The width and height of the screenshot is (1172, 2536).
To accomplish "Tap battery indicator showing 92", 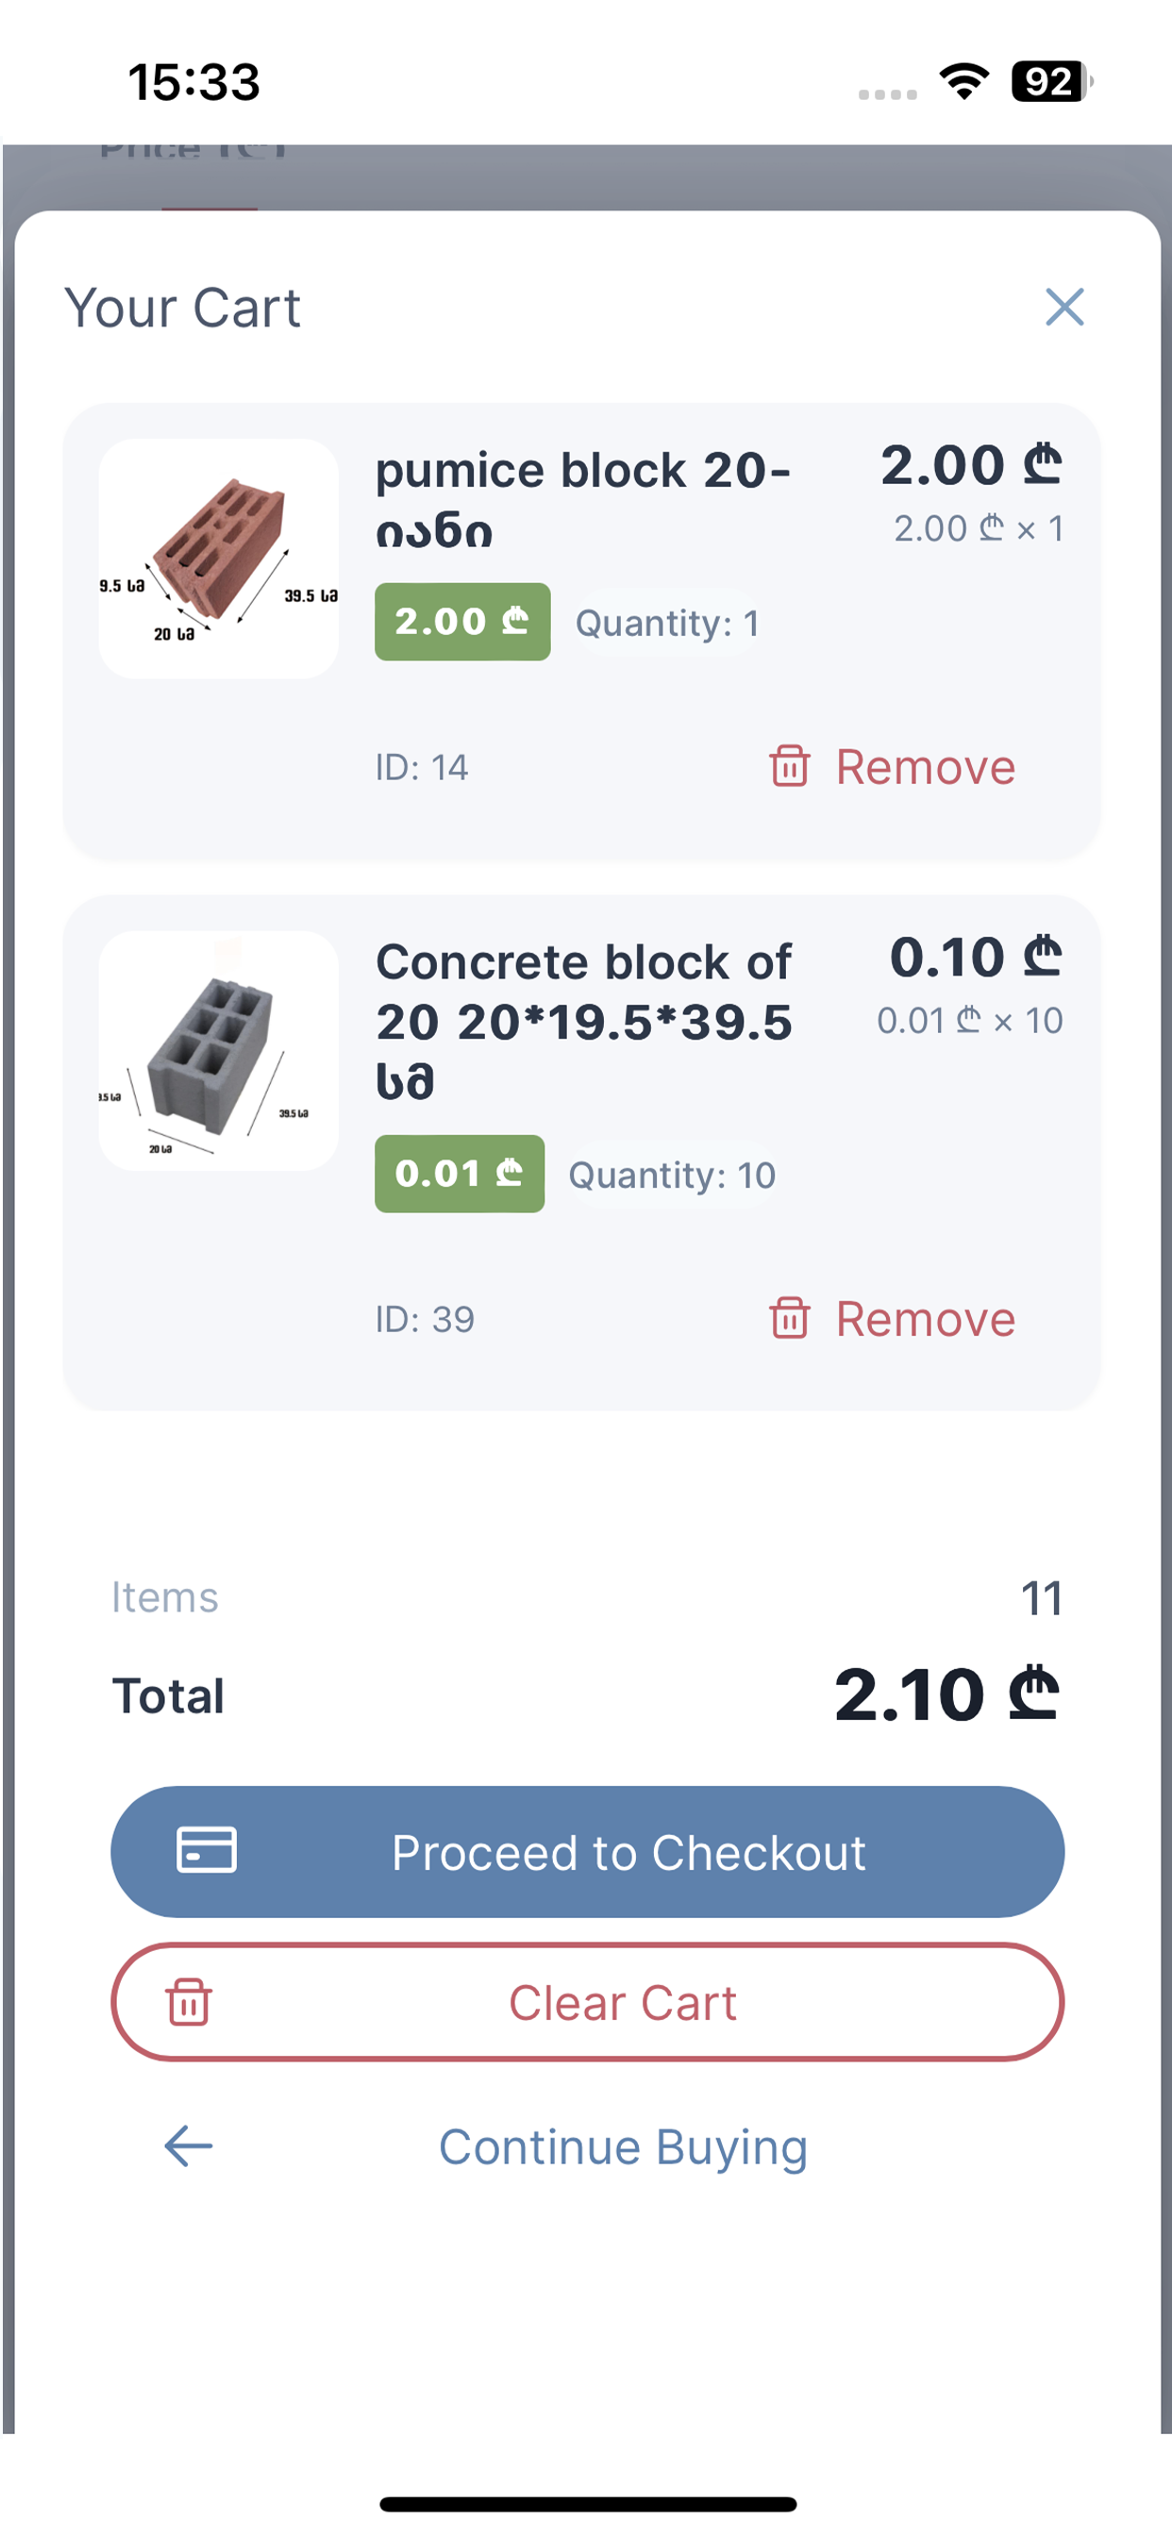I will pos(1052,81).
